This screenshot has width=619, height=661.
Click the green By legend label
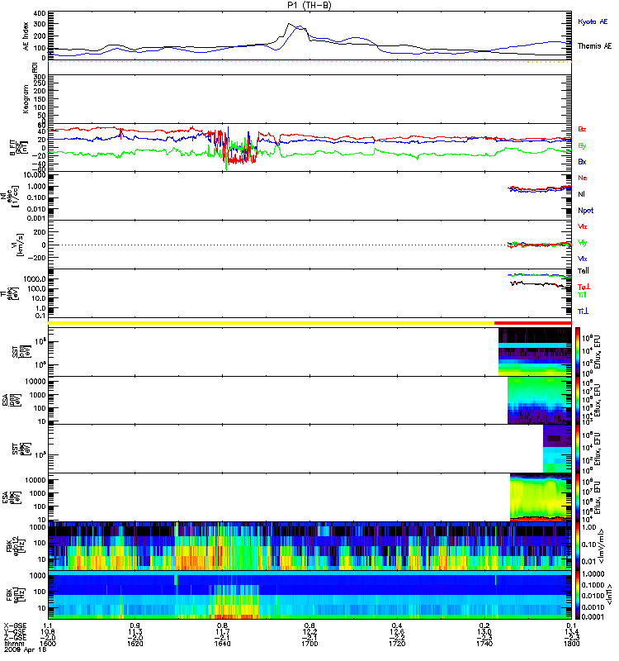tap(582, 146)
